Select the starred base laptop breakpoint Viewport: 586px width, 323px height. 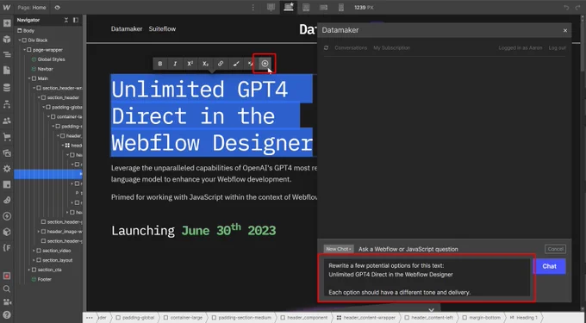click(289, 7)
